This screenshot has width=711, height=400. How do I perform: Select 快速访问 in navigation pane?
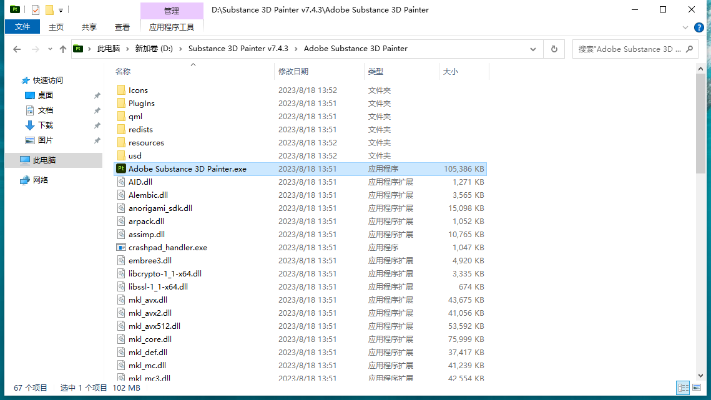[47, 80]
